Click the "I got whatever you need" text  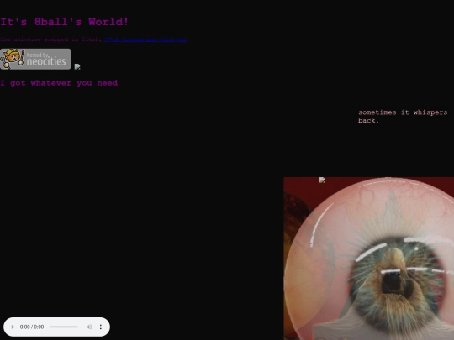[x=59, y=83]
